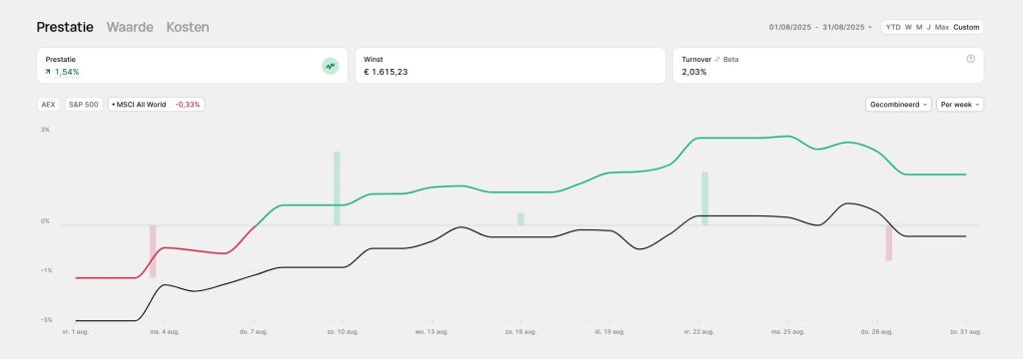Click the tall green bar near 10 aug.
The height and width of the screenshot is (359, 1023).
point(337,188)
